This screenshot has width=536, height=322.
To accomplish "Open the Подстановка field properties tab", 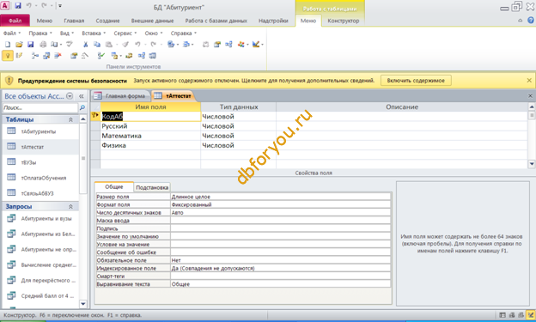I will tap(152, 187).
